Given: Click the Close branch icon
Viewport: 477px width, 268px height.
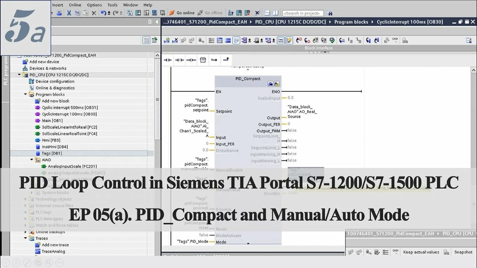Looking at the screenshot, I should point(226,60).
